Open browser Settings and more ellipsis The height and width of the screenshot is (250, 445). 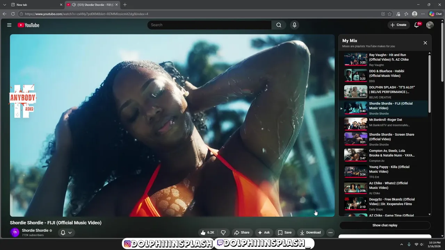point(423,14)
